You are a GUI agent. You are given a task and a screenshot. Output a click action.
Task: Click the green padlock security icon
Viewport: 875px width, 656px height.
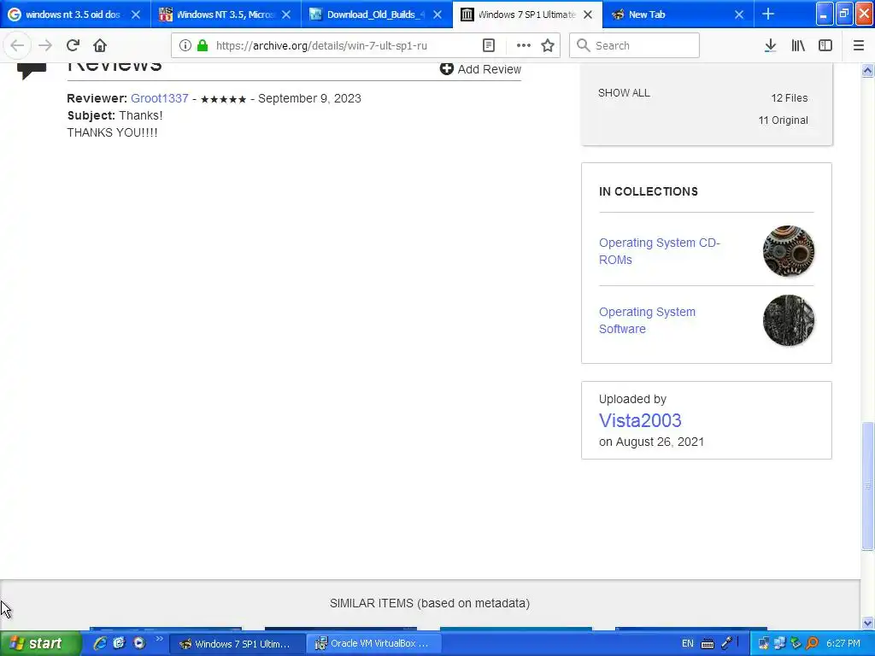tap(203, 45)
